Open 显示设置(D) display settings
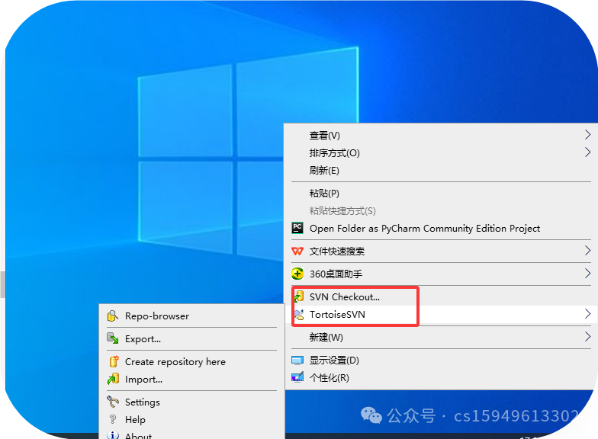Screen dimensions: 598x439 pyautogui.click(x=441, y=360)
